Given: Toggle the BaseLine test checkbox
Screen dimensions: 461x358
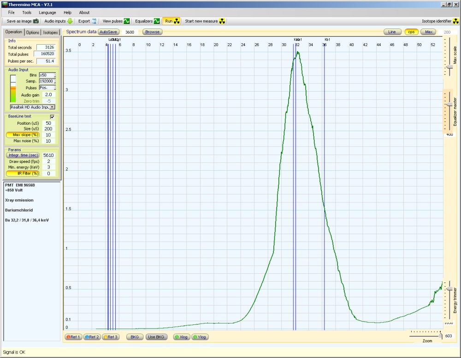Looking at the screenshot, I should (x=53, y=116).
